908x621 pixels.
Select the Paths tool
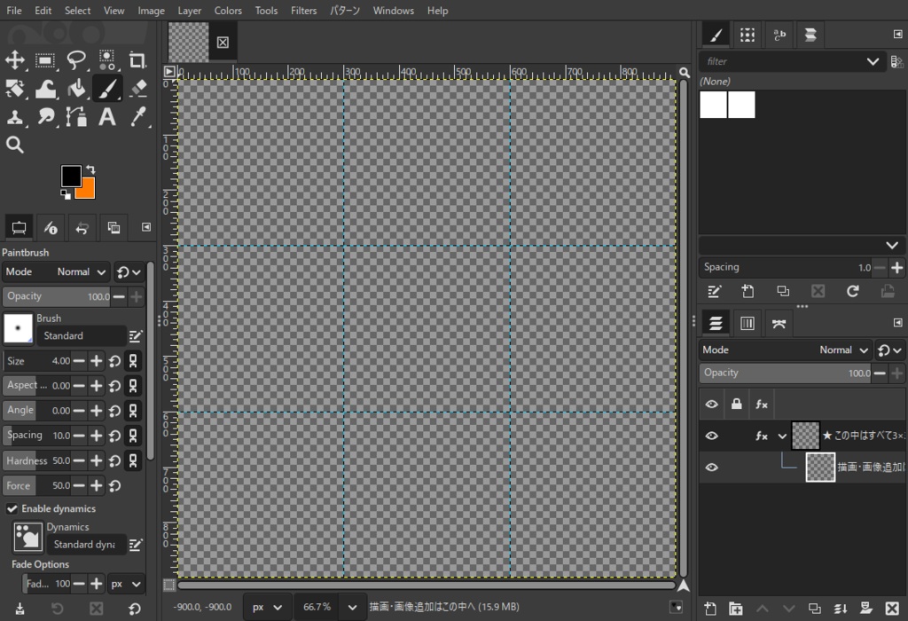coord(76,117)
